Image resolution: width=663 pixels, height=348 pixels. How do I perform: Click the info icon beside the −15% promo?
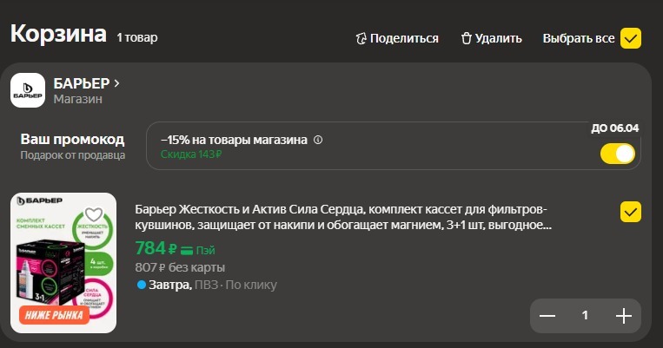[x=318, y=140]
